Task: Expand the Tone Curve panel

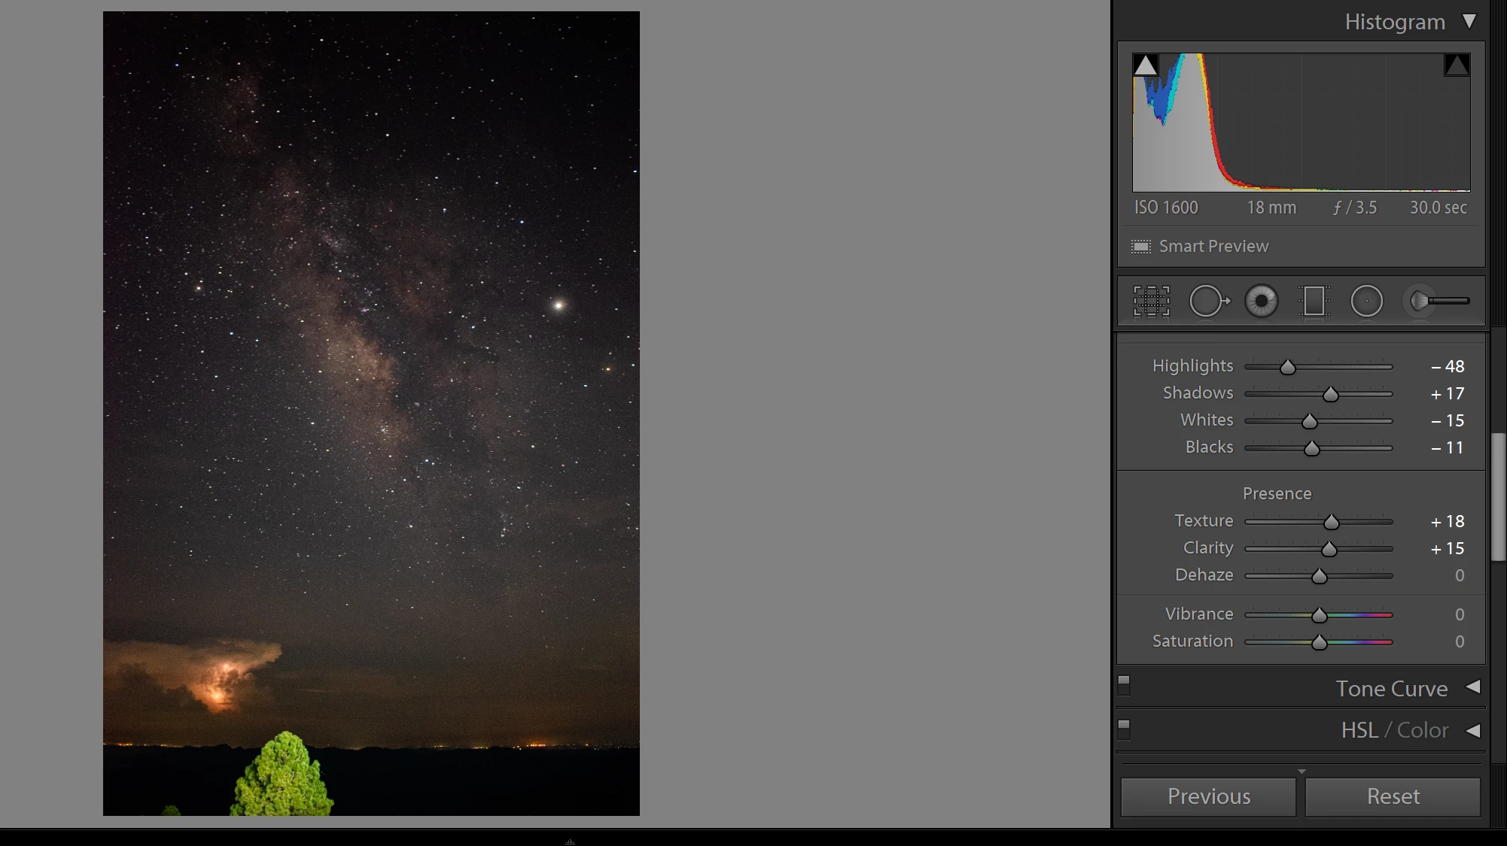Action: coord(1473,687)
